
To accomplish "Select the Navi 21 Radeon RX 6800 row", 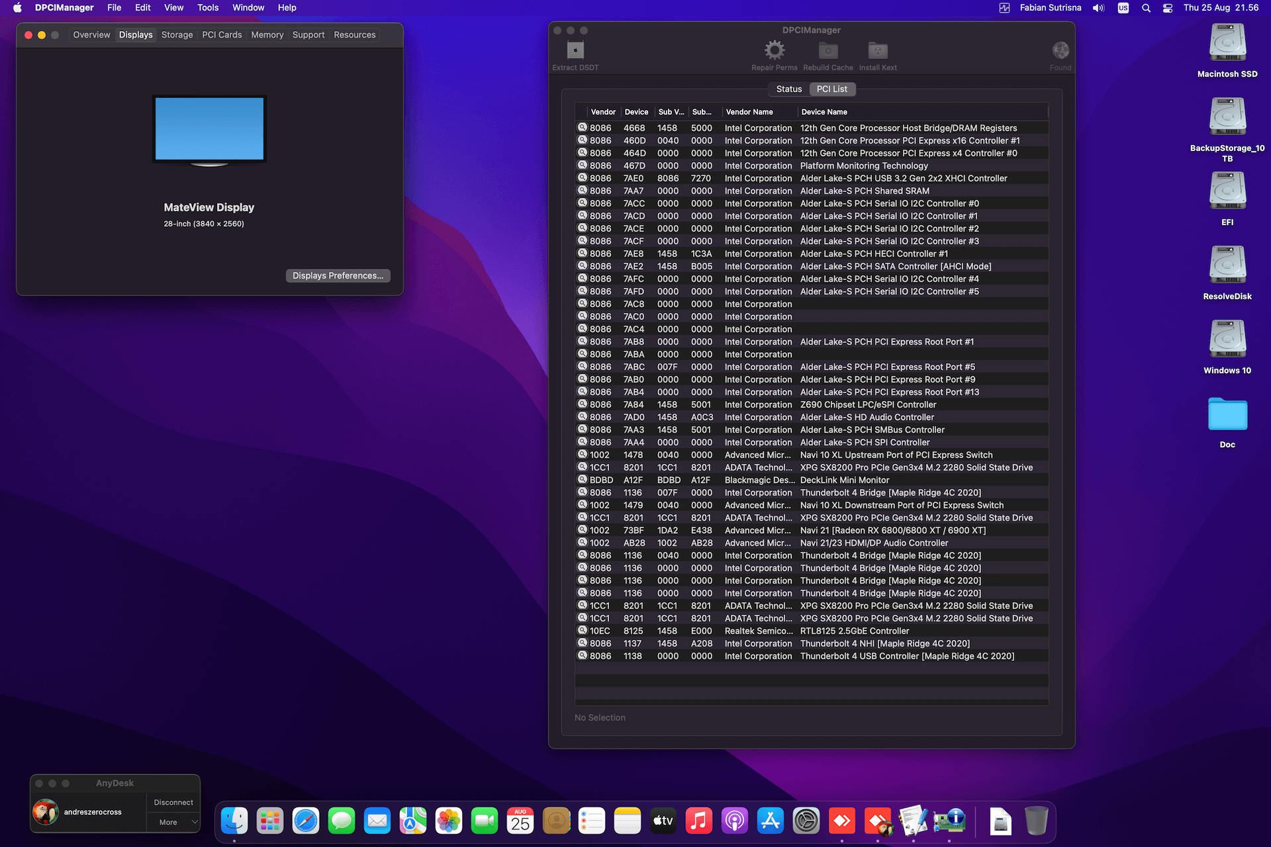I will click(892, 531).
